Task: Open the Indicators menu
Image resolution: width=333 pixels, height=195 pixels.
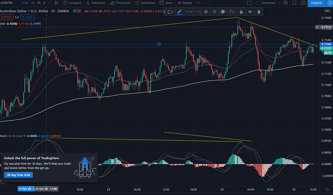Action: [98, 3]
